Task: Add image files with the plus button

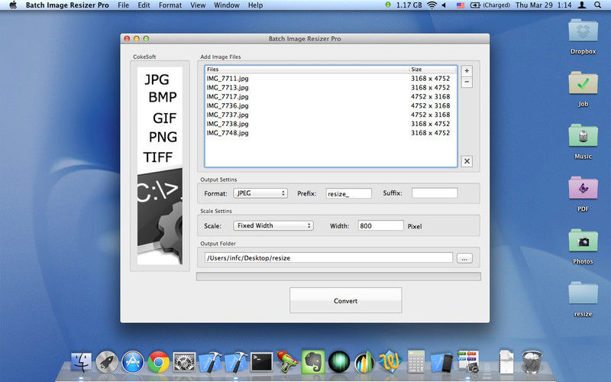Action: tap(467, 70)
